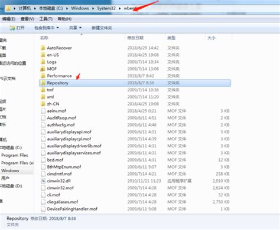280x230 pixels.
Task: Click the 新建文件夹 button
Action: (102, 28)
